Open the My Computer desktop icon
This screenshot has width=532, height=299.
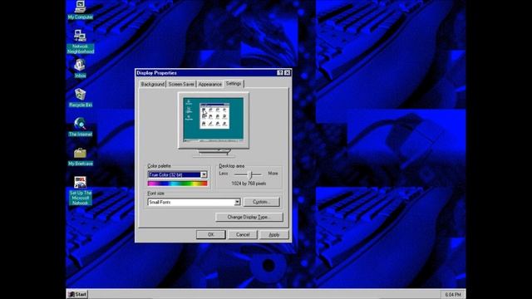pyautogui.click(x=80, y=10)
